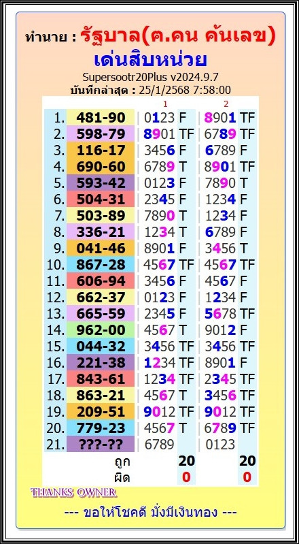This screenshot has height=544, width=299.
Task: Click the เด่นสิบหน่วย blue heading
Action: pos(150,60)
